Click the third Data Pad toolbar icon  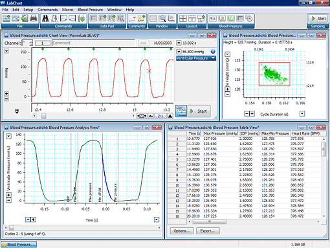(111, 18)
